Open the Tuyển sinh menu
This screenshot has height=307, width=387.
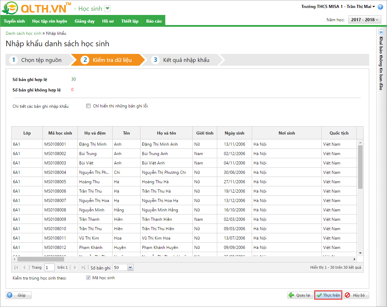[x=14, y=21]
